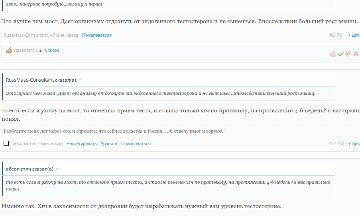Screen dimensions: 360x216
Task: Click the red X rating icon
Action: point(356,54)
